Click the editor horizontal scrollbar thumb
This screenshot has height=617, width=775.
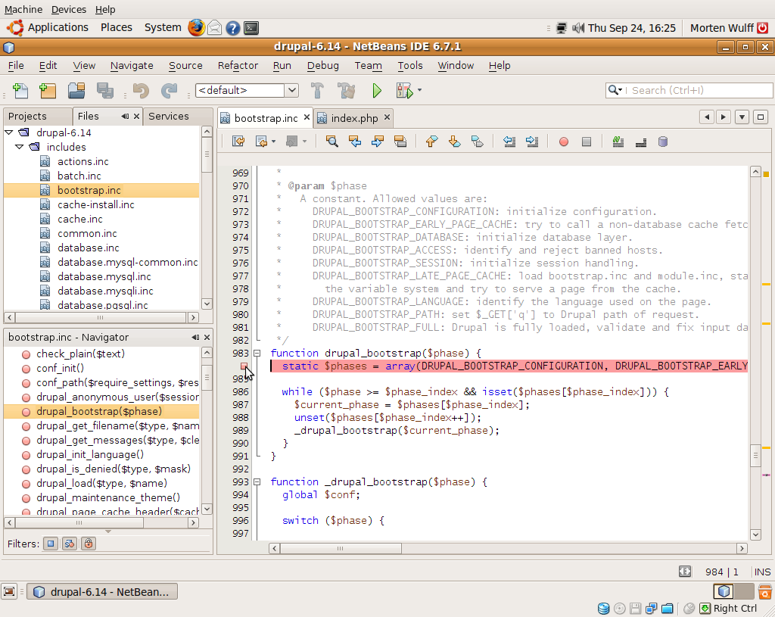tap(341, 548)
